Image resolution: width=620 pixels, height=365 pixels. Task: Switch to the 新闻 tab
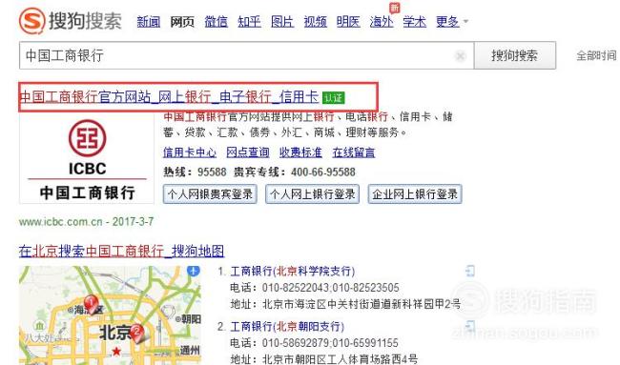tap(148, 21)
